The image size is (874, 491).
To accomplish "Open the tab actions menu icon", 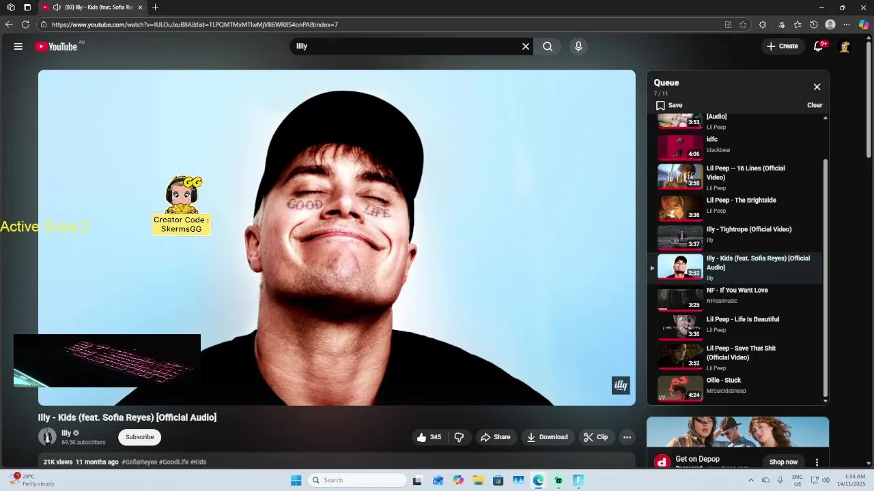I will 27,8.
